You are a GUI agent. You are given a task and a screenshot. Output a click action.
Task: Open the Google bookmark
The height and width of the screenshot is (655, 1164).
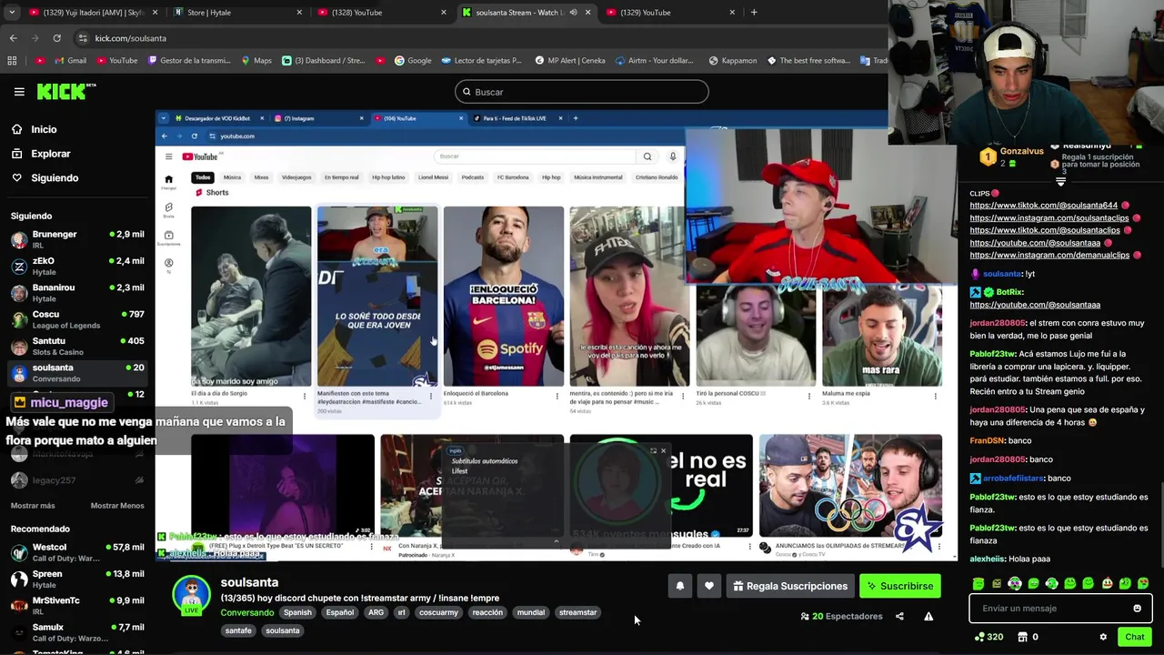click(413, 61)
